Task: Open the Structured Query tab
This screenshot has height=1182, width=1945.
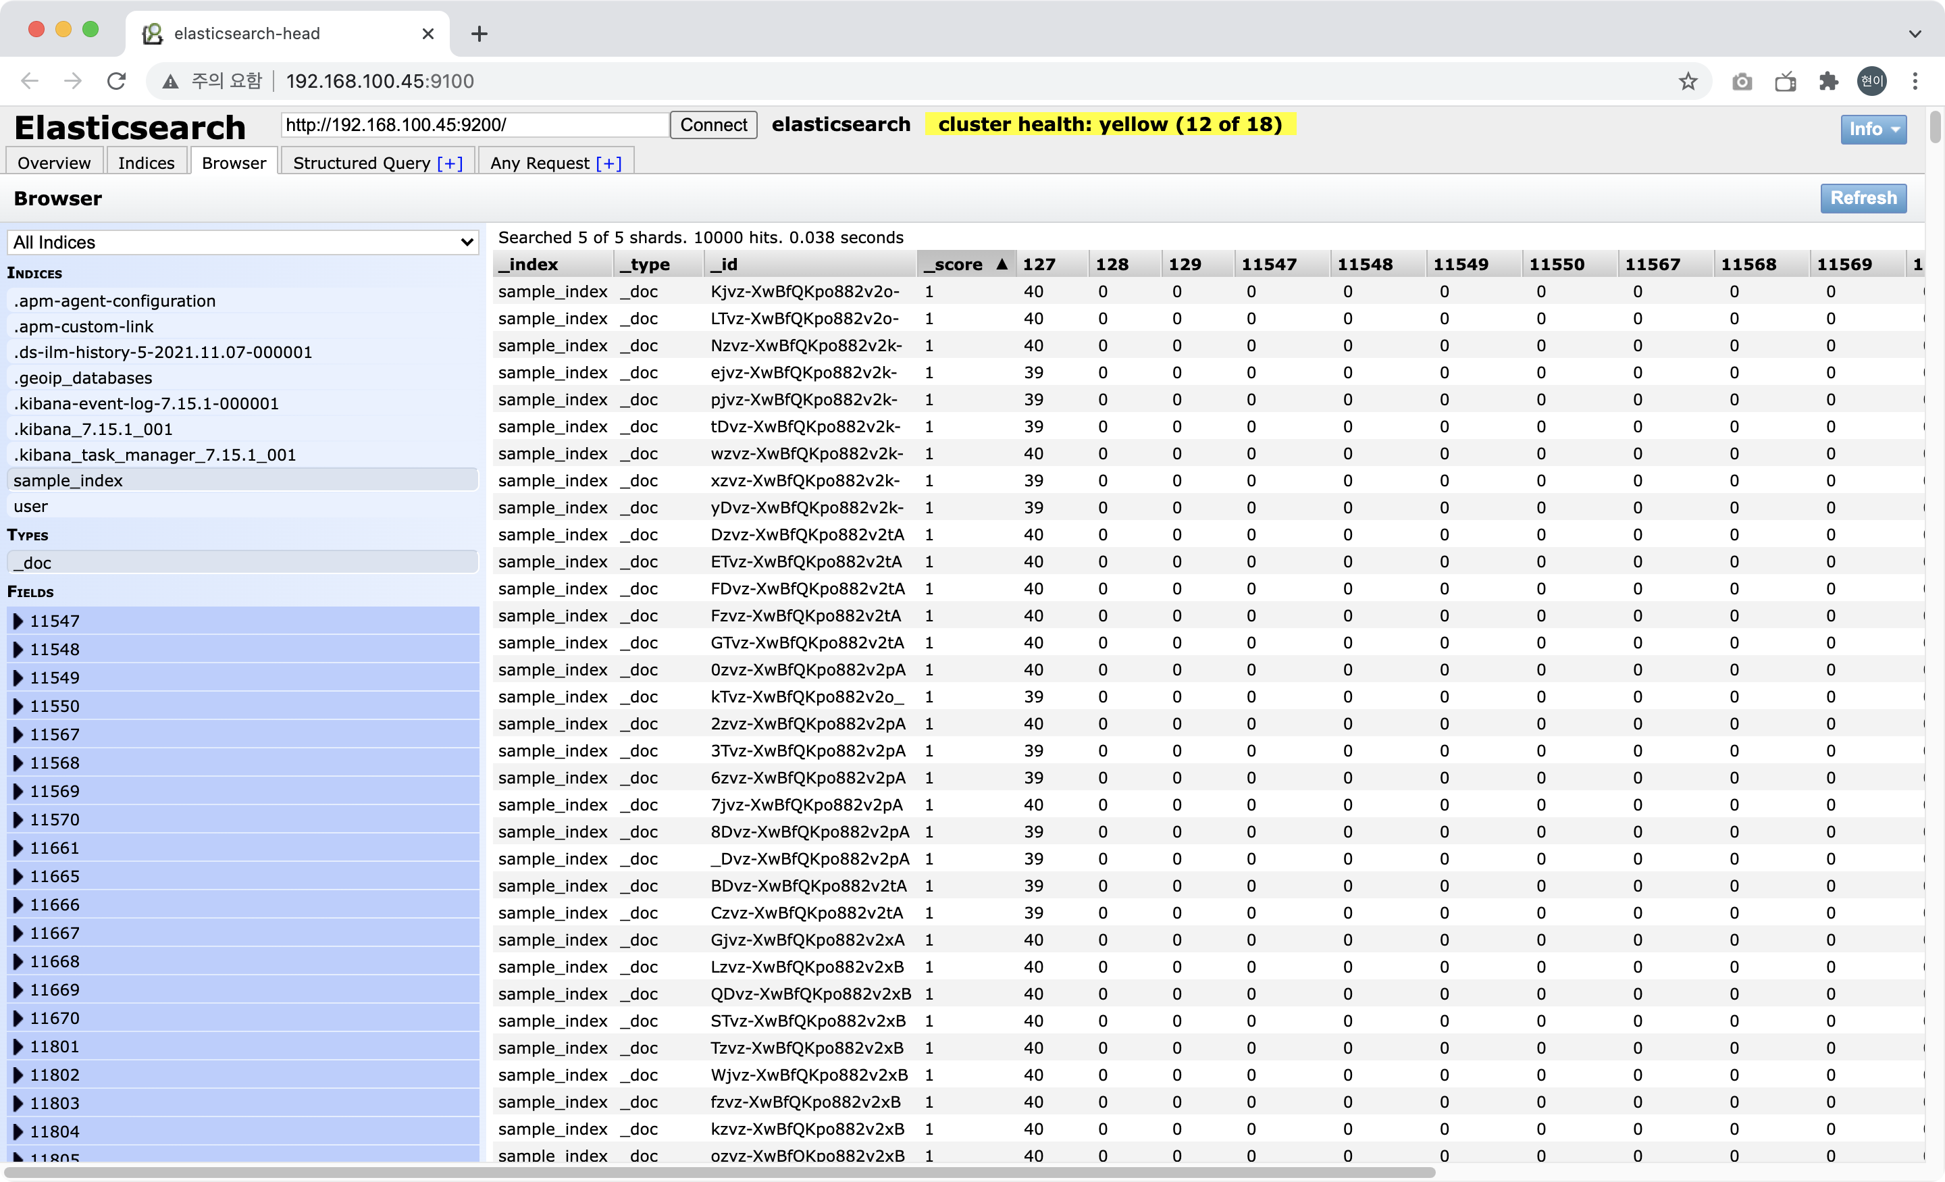Action: (361, 163)
